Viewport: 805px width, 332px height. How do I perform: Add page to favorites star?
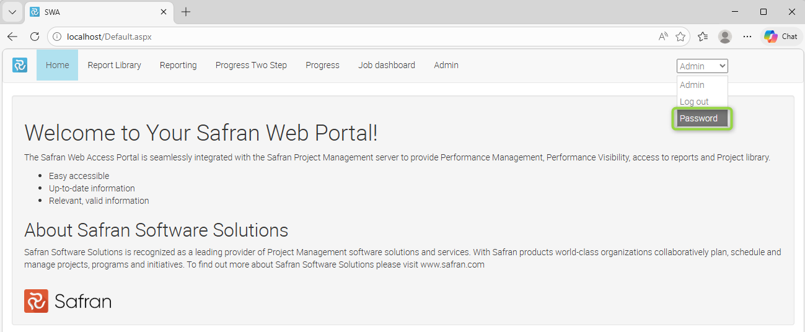(x=680, y=37)
